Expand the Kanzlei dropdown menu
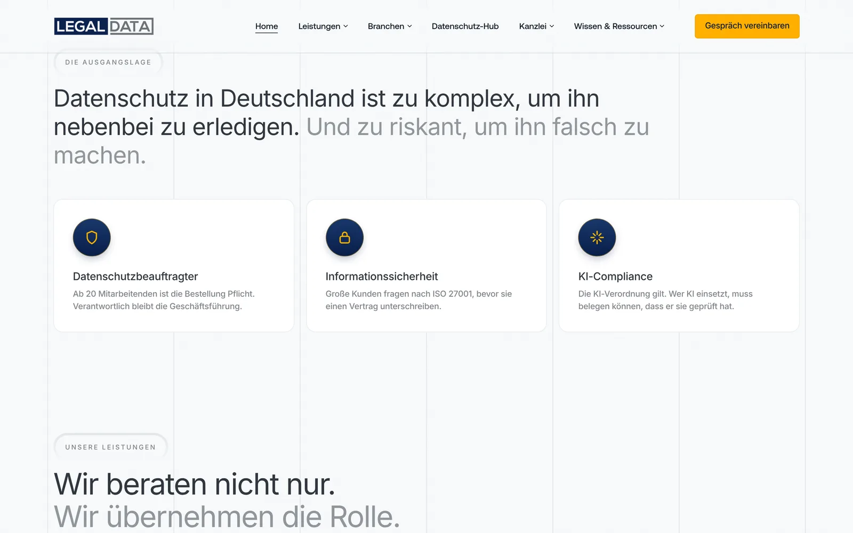 536,26
